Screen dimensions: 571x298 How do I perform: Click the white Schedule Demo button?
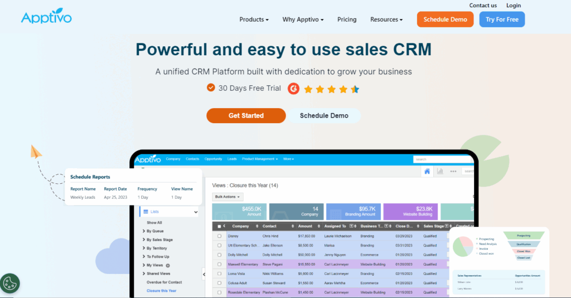324,115
